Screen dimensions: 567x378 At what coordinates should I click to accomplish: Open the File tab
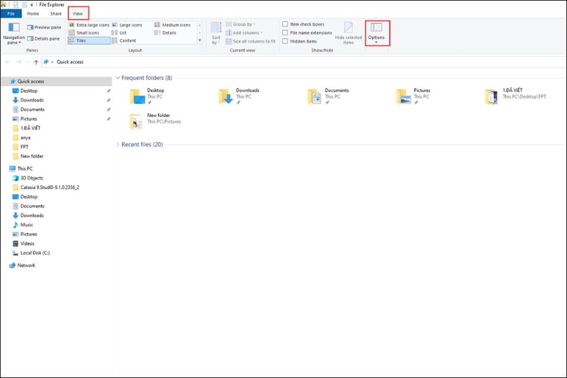[x=11, y=13]
